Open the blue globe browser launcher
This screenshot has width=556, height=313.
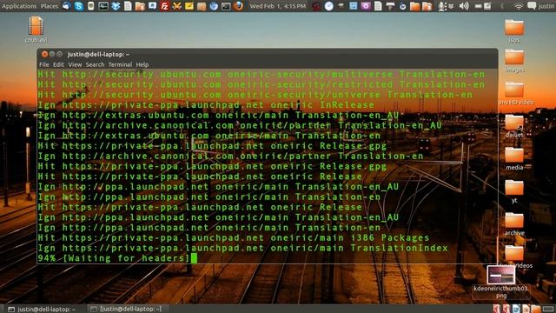pyautogui.click(x=214, y=6)
